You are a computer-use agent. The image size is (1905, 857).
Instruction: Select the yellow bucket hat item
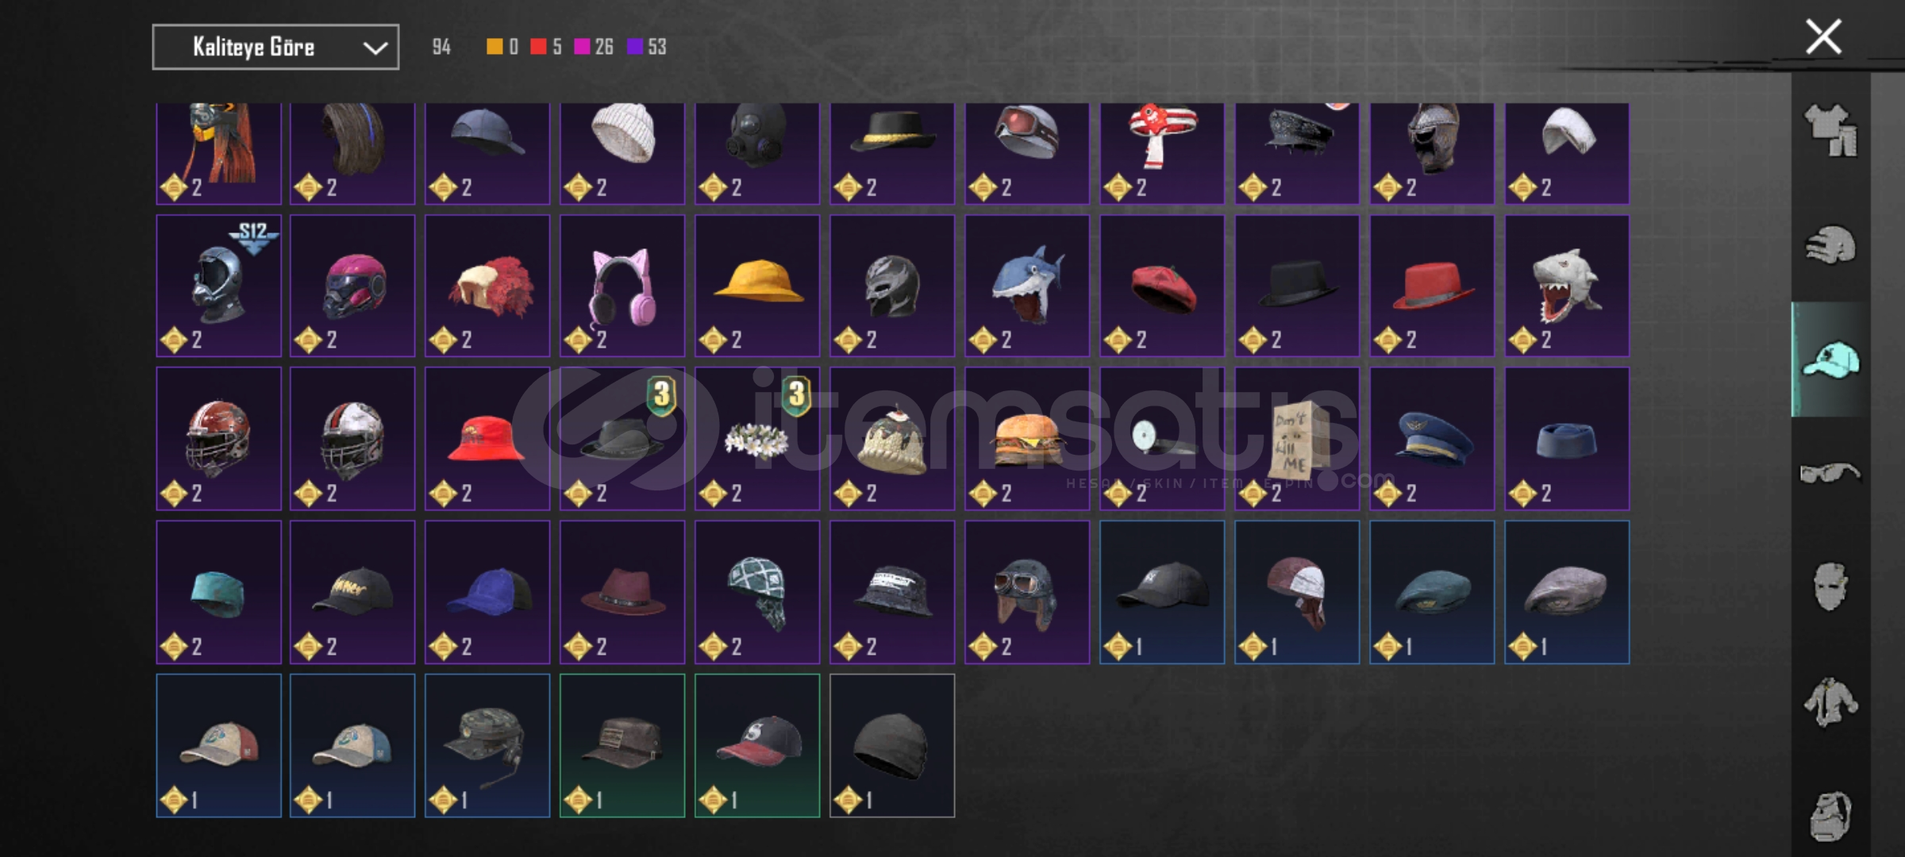(757, 286)
